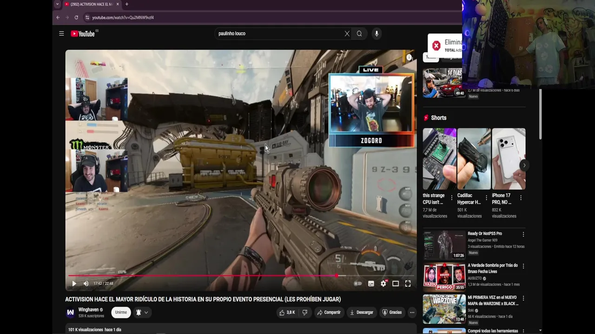The image size is (595, 334).
Task: Enter full screen mode
Action: tap(408, 283)
